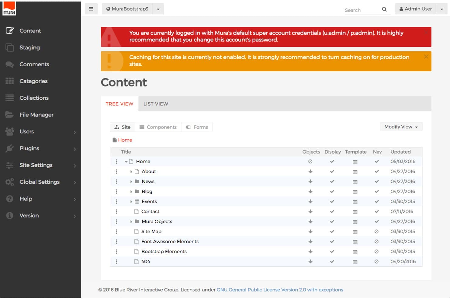Open the site selector dropdown arrow
The image size is (450, 300).
point(158,9)
